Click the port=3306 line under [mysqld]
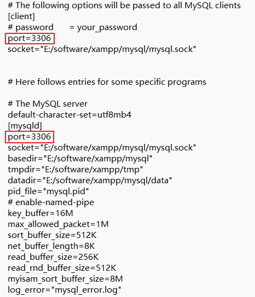Screen dimensions: 255x297 [x=30, y=137]
